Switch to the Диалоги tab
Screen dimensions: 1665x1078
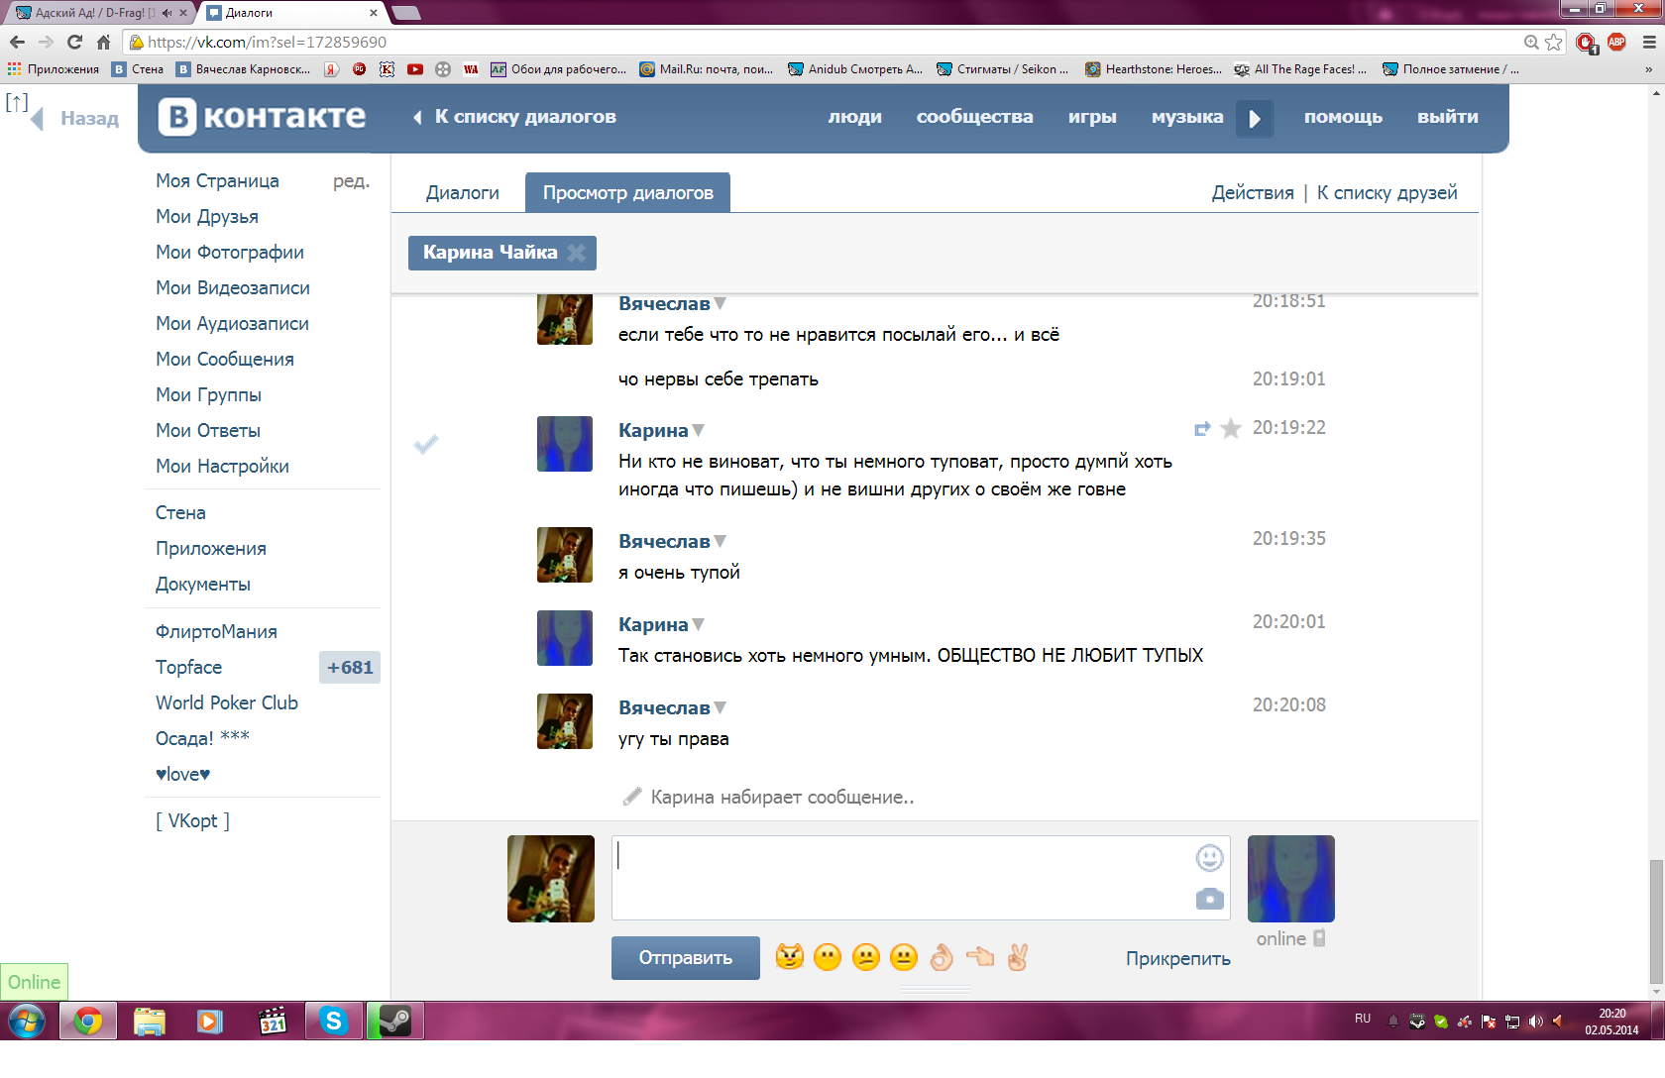coord(463,193)
